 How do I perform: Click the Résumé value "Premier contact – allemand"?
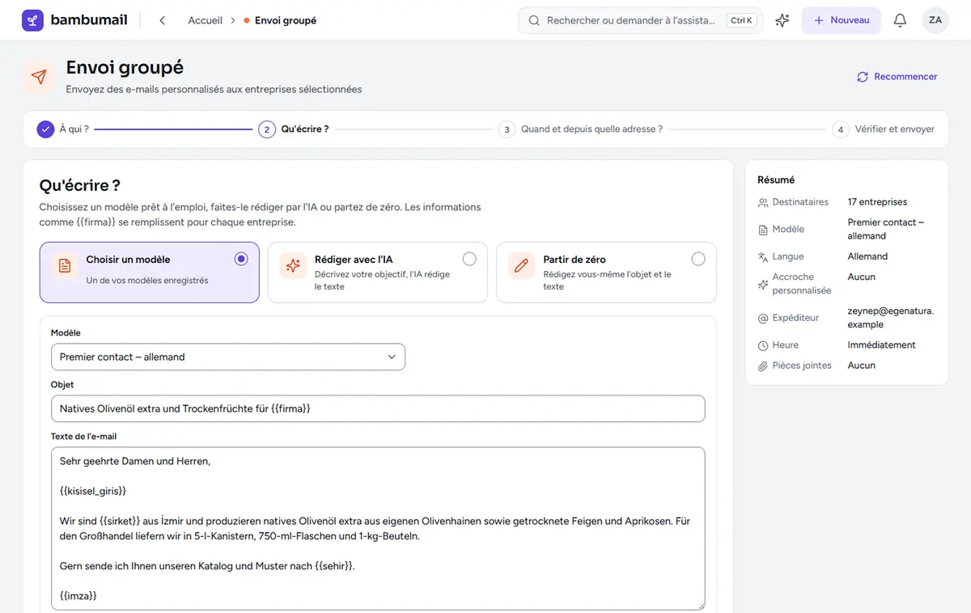(x=886, y=230)
